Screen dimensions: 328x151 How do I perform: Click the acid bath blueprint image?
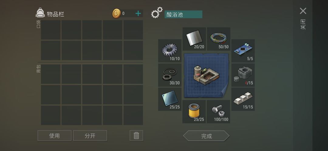[206, 75]
